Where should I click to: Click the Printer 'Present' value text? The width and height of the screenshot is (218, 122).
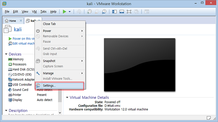pyautogui.click(x=42, y=95)
